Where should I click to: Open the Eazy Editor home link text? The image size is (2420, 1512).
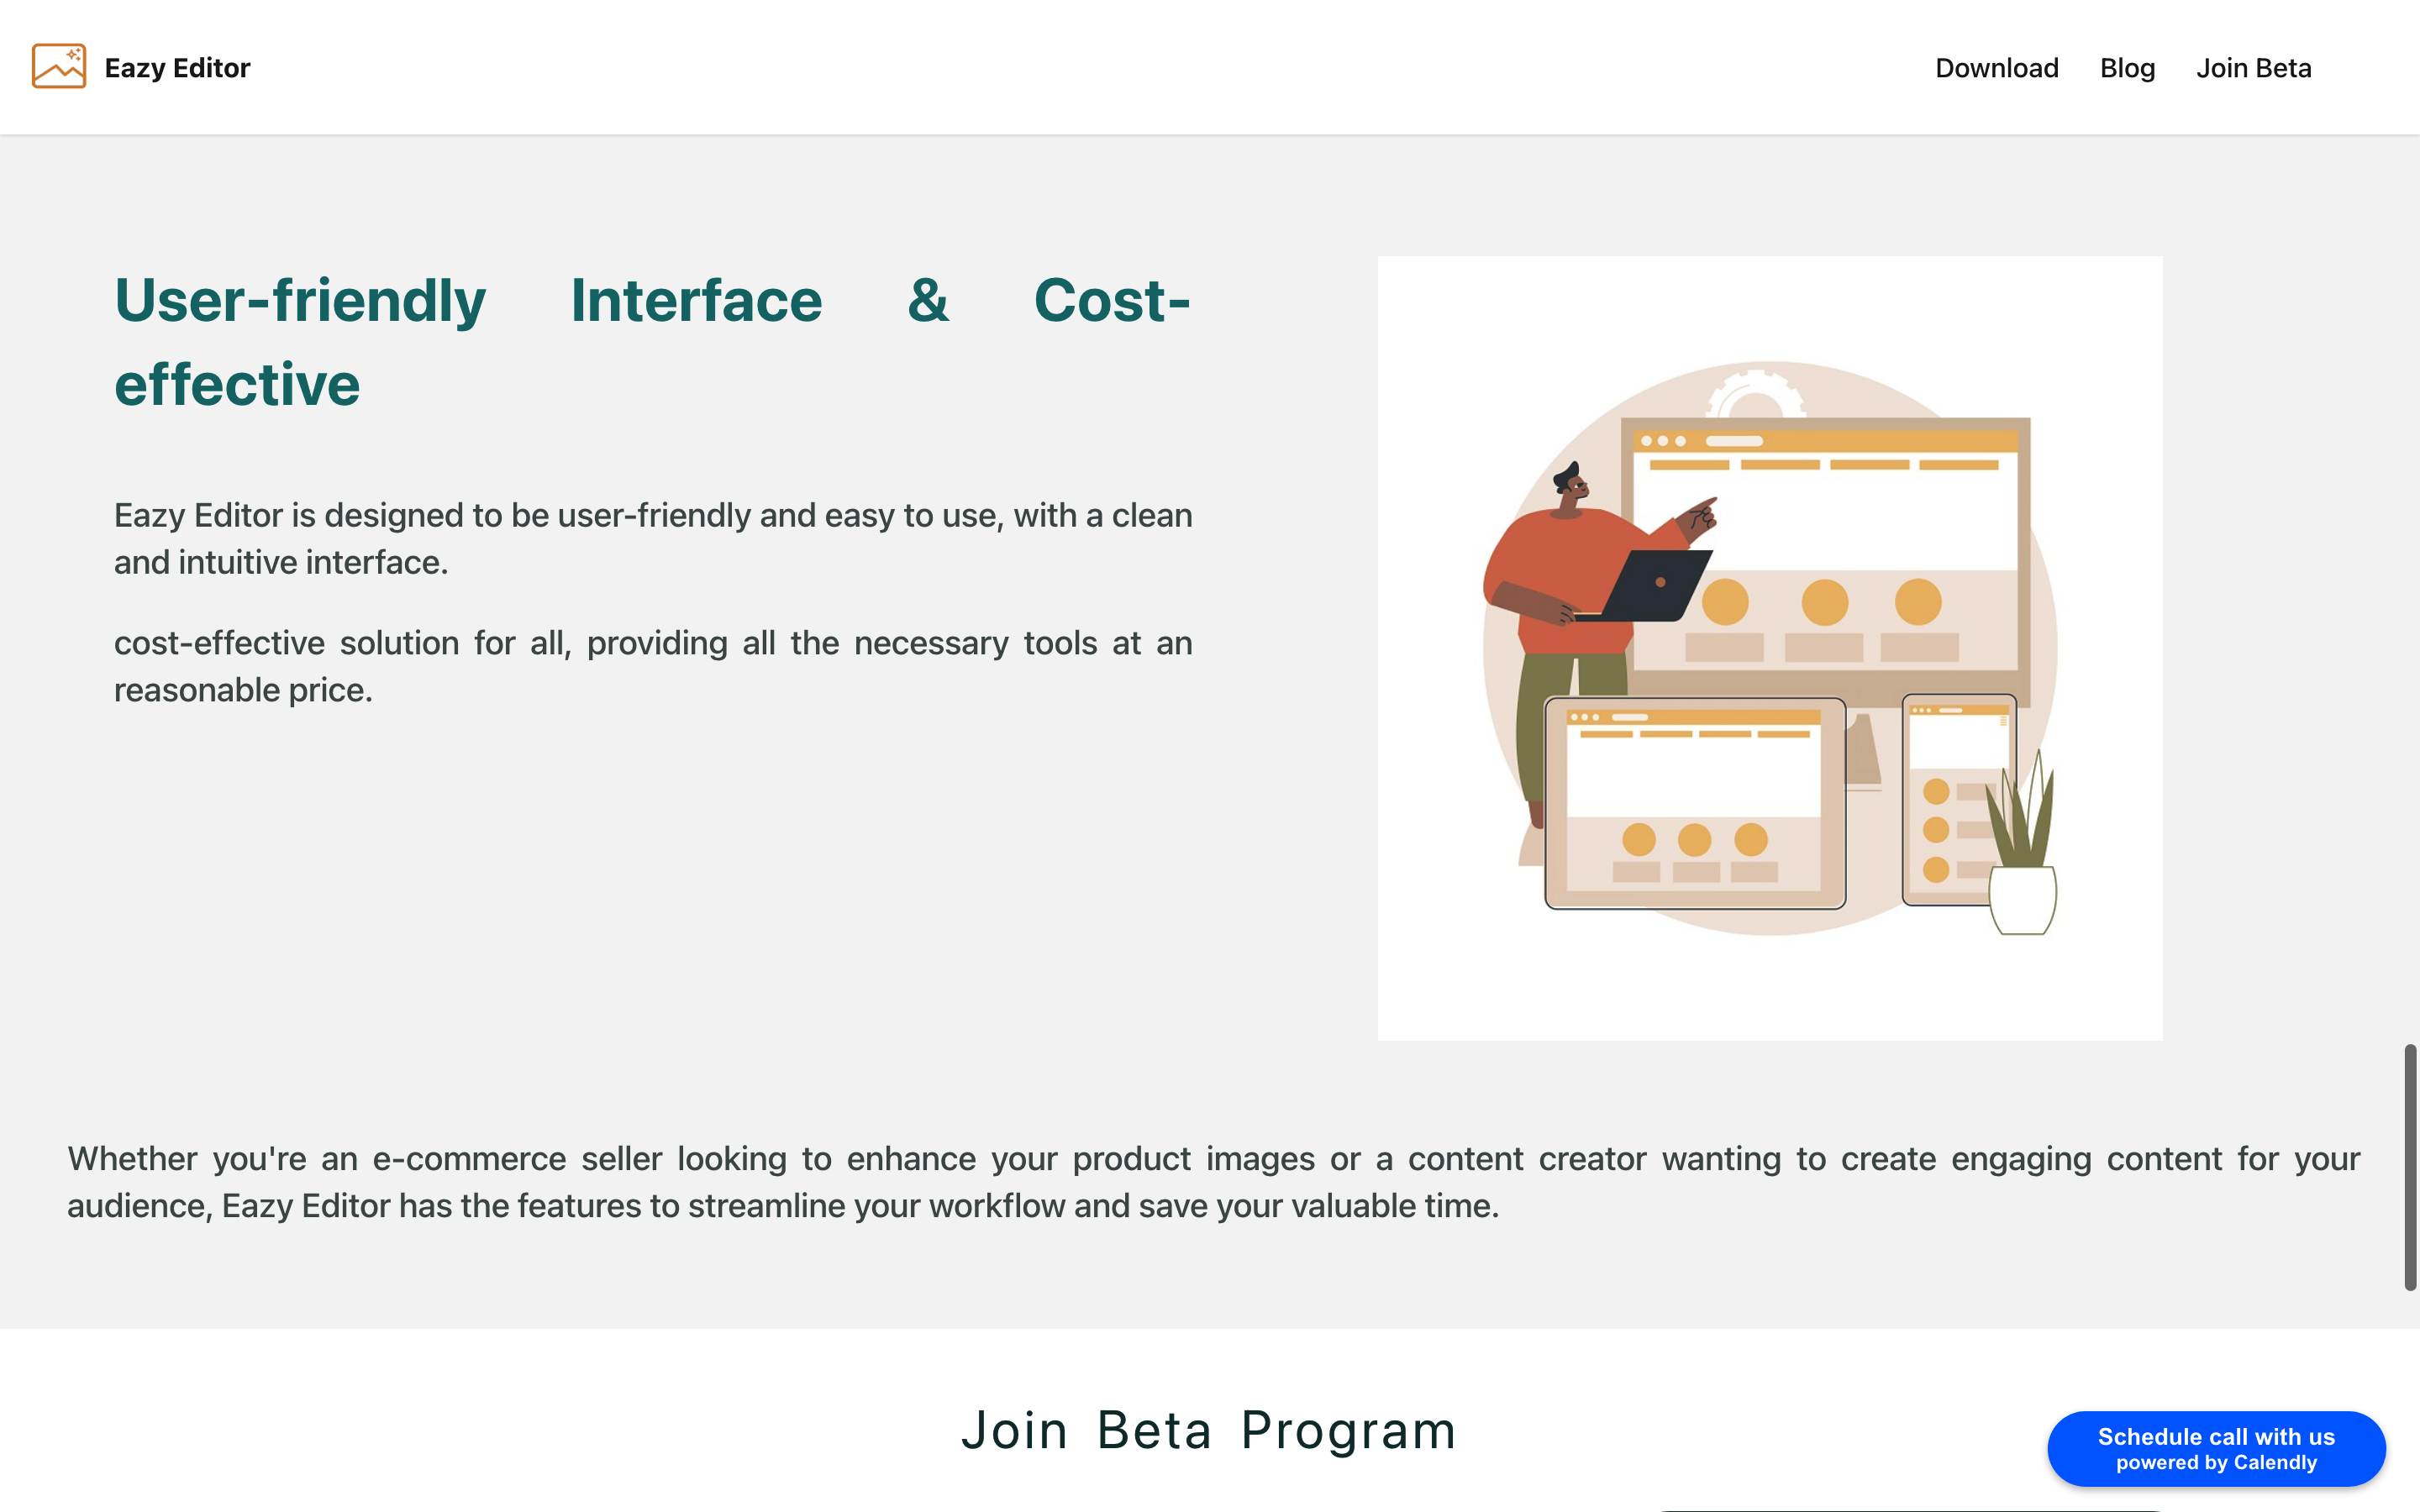click(x=177, y=68)
